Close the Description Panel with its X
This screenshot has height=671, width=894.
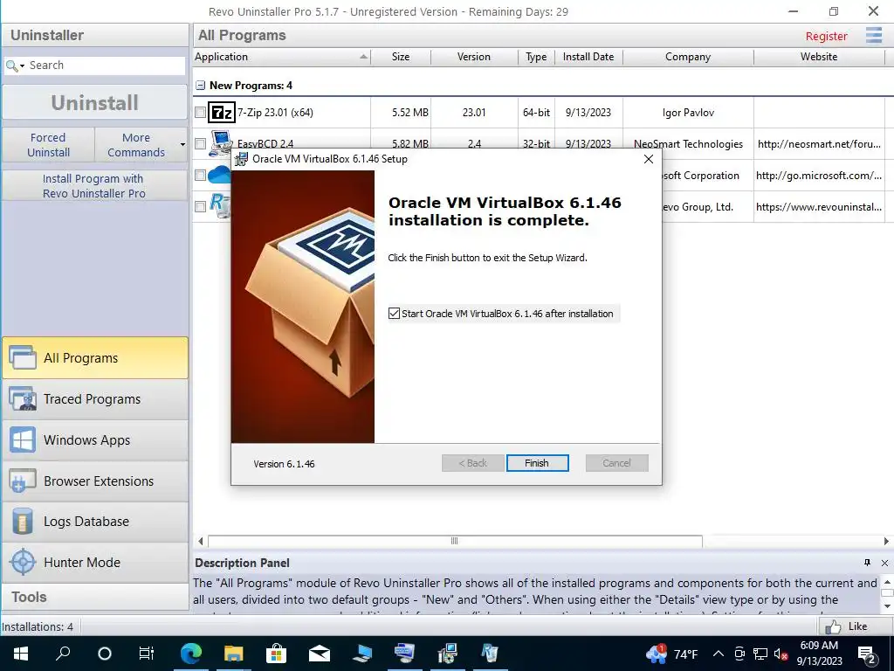885,563
